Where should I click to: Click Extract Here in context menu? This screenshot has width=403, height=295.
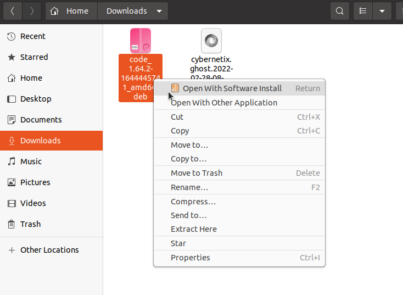tap(194, 229)
